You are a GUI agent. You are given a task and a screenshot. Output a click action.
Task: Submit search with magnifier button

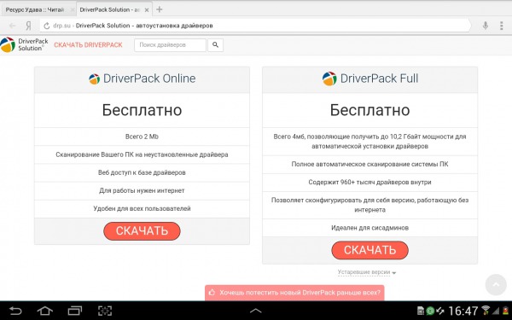coord(216,45)
